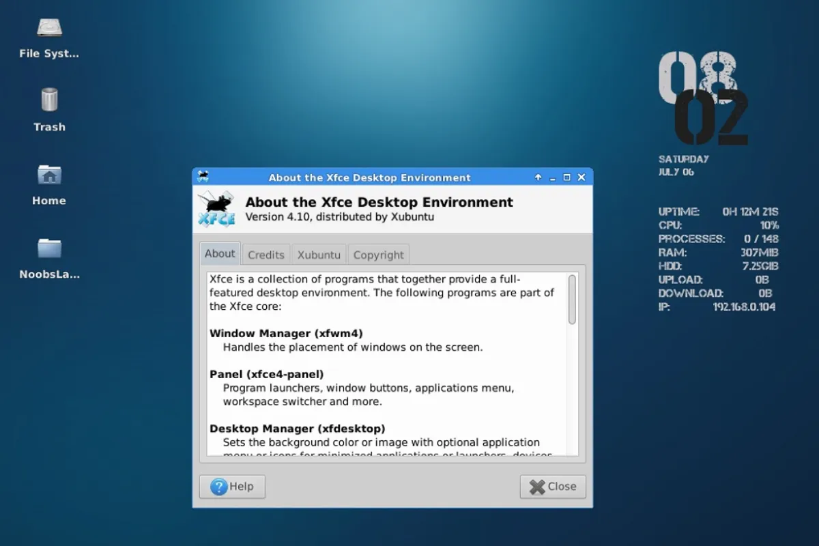Click the UPTIME line in the desktop widget

(x=719, y=212)
